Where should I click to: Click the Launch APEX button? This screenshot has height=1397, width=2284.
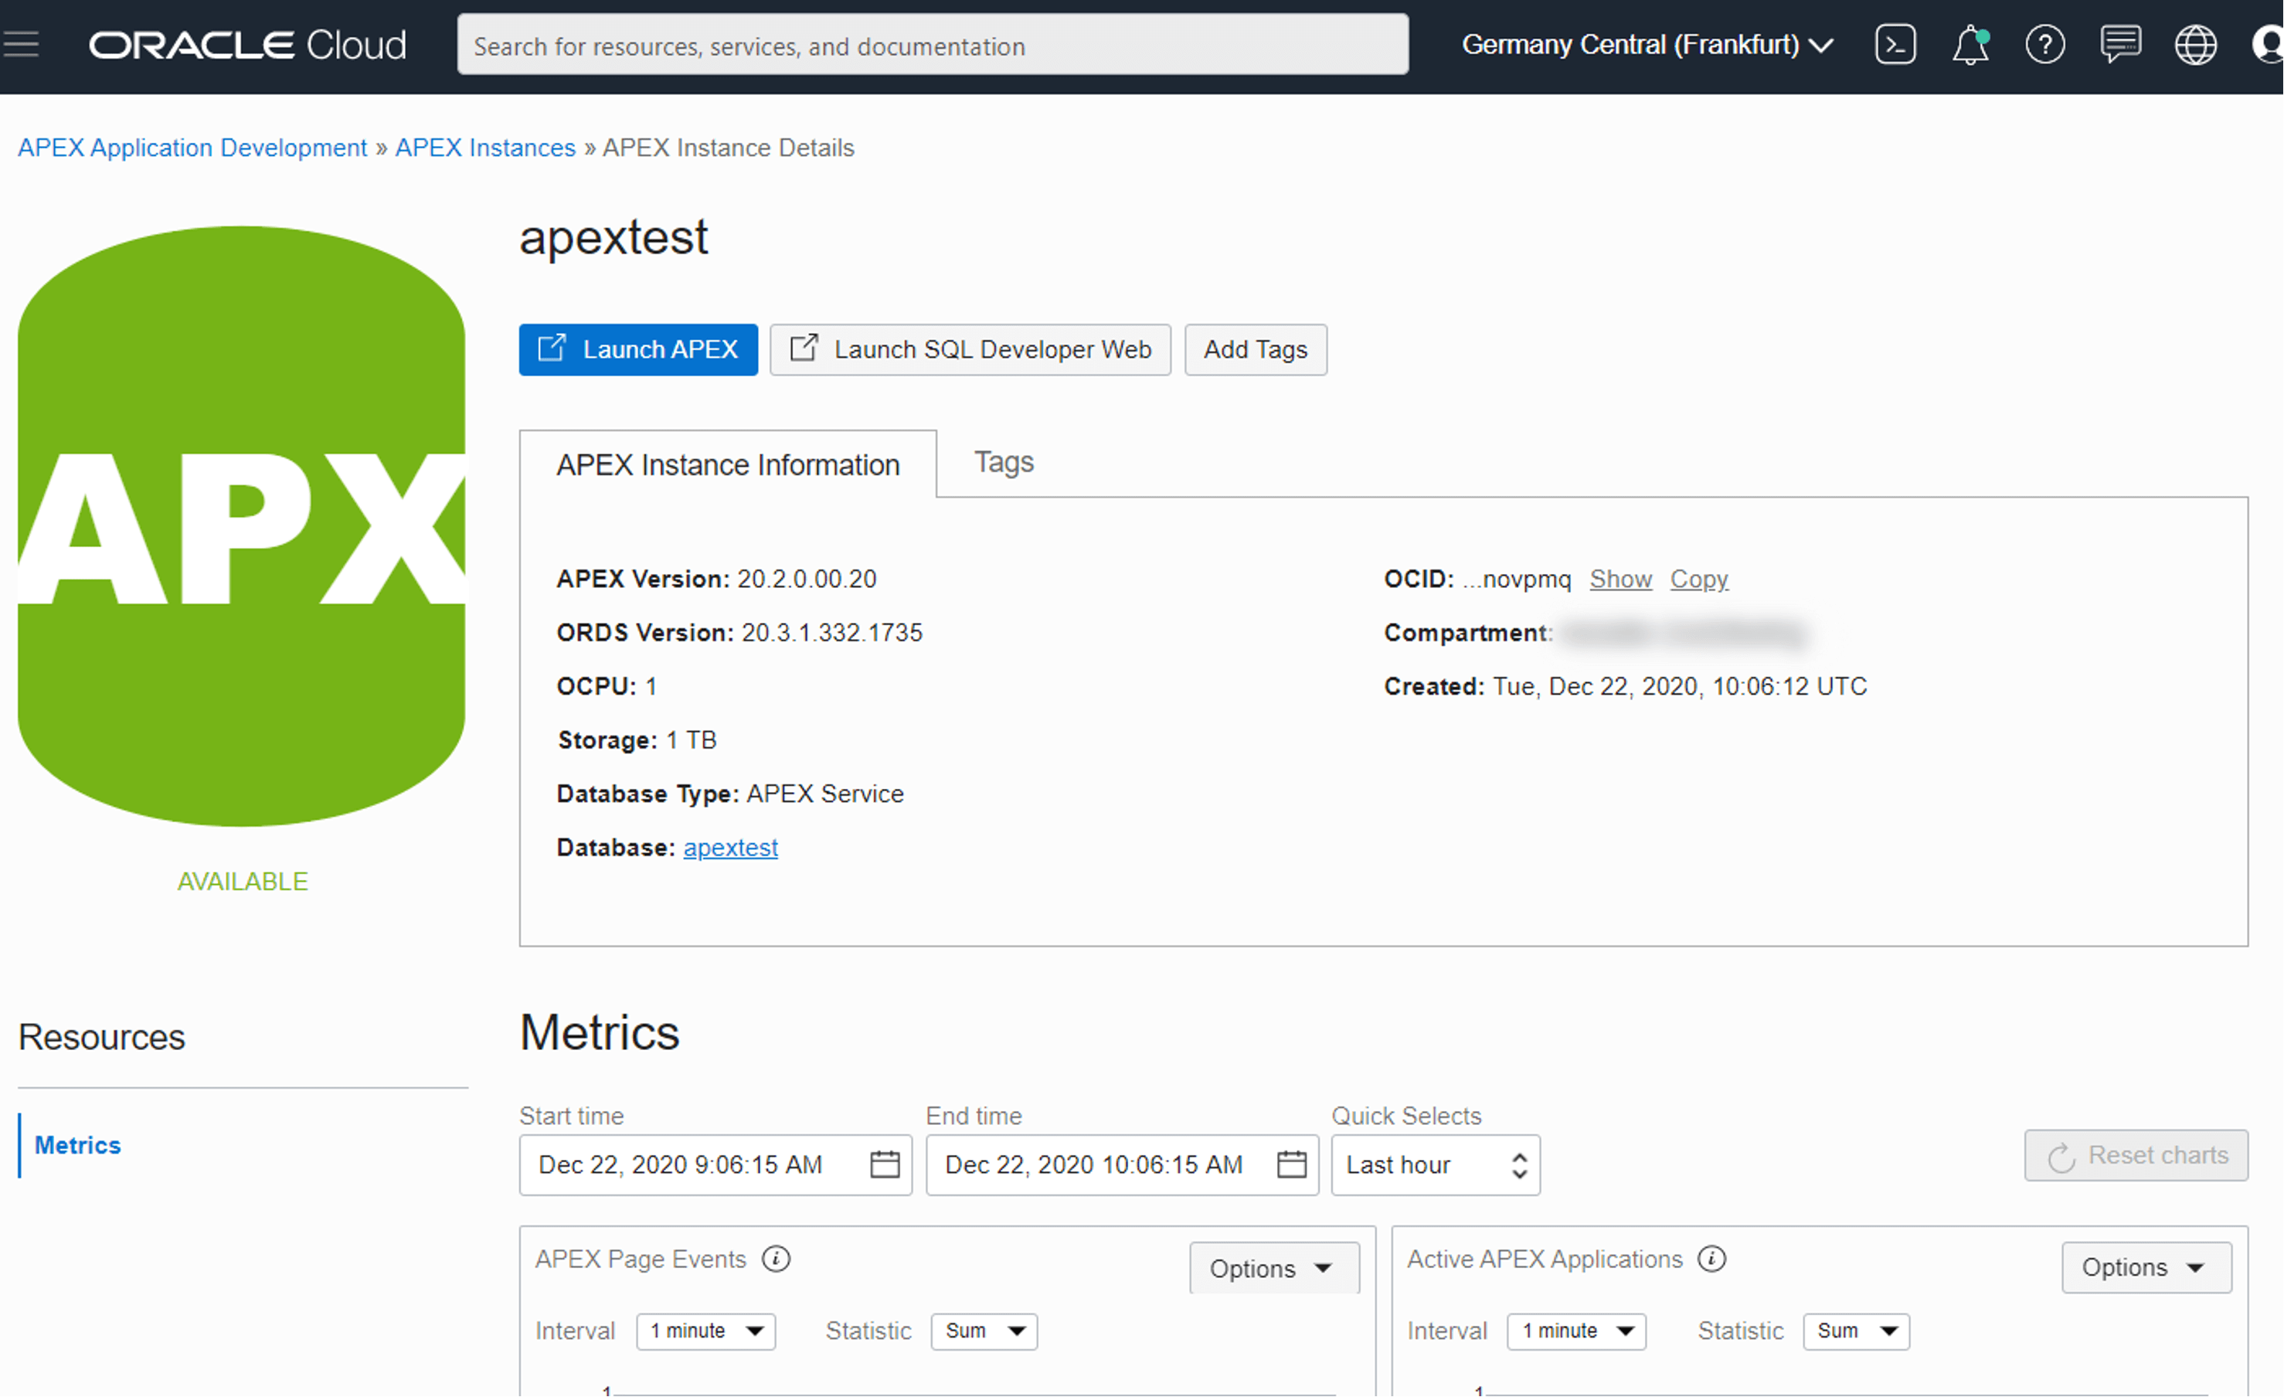coord(637,349)
